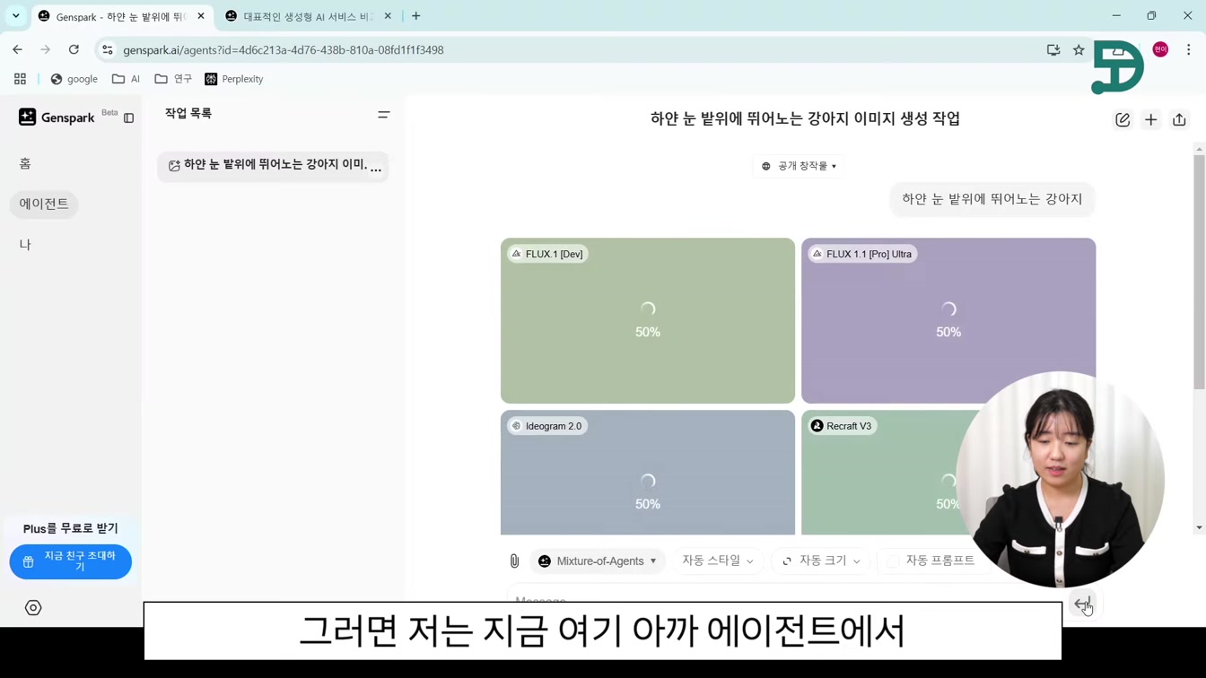Open the 나 sidebar item
The height and width of the screenshot is (678, 1206).
pos(25,244)
